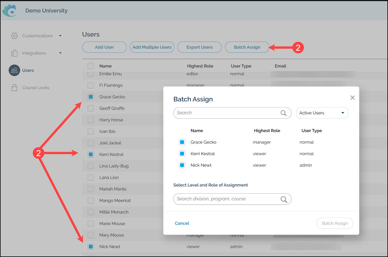
Task: Click the Customizations gear icon
Action: tap(14, 36)
